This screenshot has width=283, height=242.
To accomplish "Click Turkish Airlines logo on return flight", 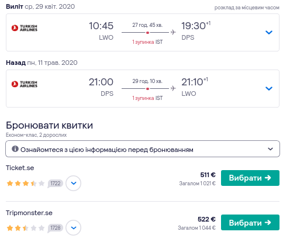I will pos(25,84).
